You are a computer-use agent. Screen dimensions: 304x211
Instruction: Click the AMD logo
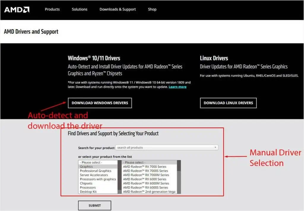pos(16,9)
